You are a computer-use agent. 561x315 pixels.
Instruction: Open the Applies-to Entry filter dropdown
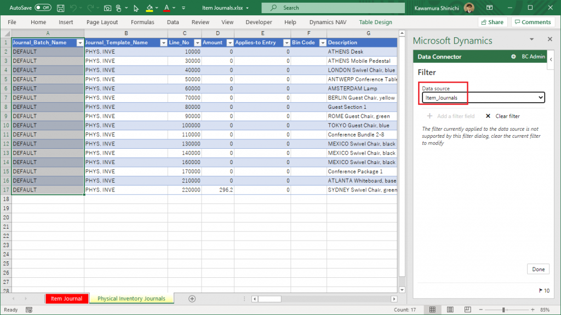[x=287, y=43]
